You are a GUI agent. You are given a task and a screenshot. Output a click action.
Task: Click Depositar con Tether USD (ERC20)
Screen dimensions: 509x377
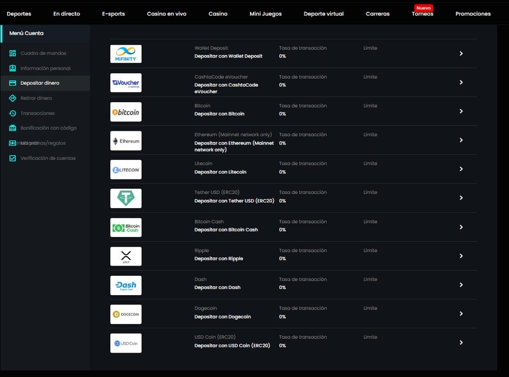pyautogui.click(x=234, y=201)
